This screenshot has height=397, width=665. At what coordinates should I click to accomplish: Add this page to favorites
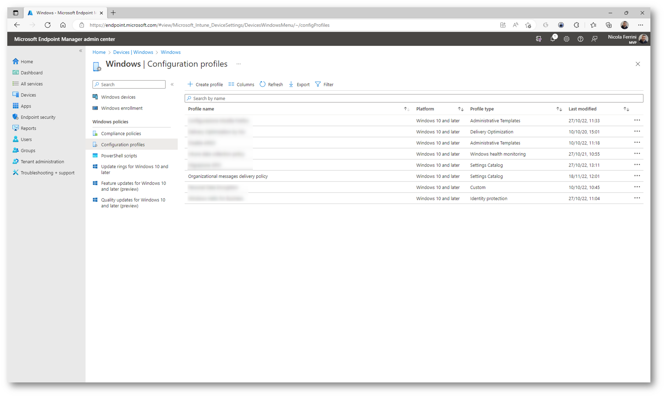coord(528,25)
